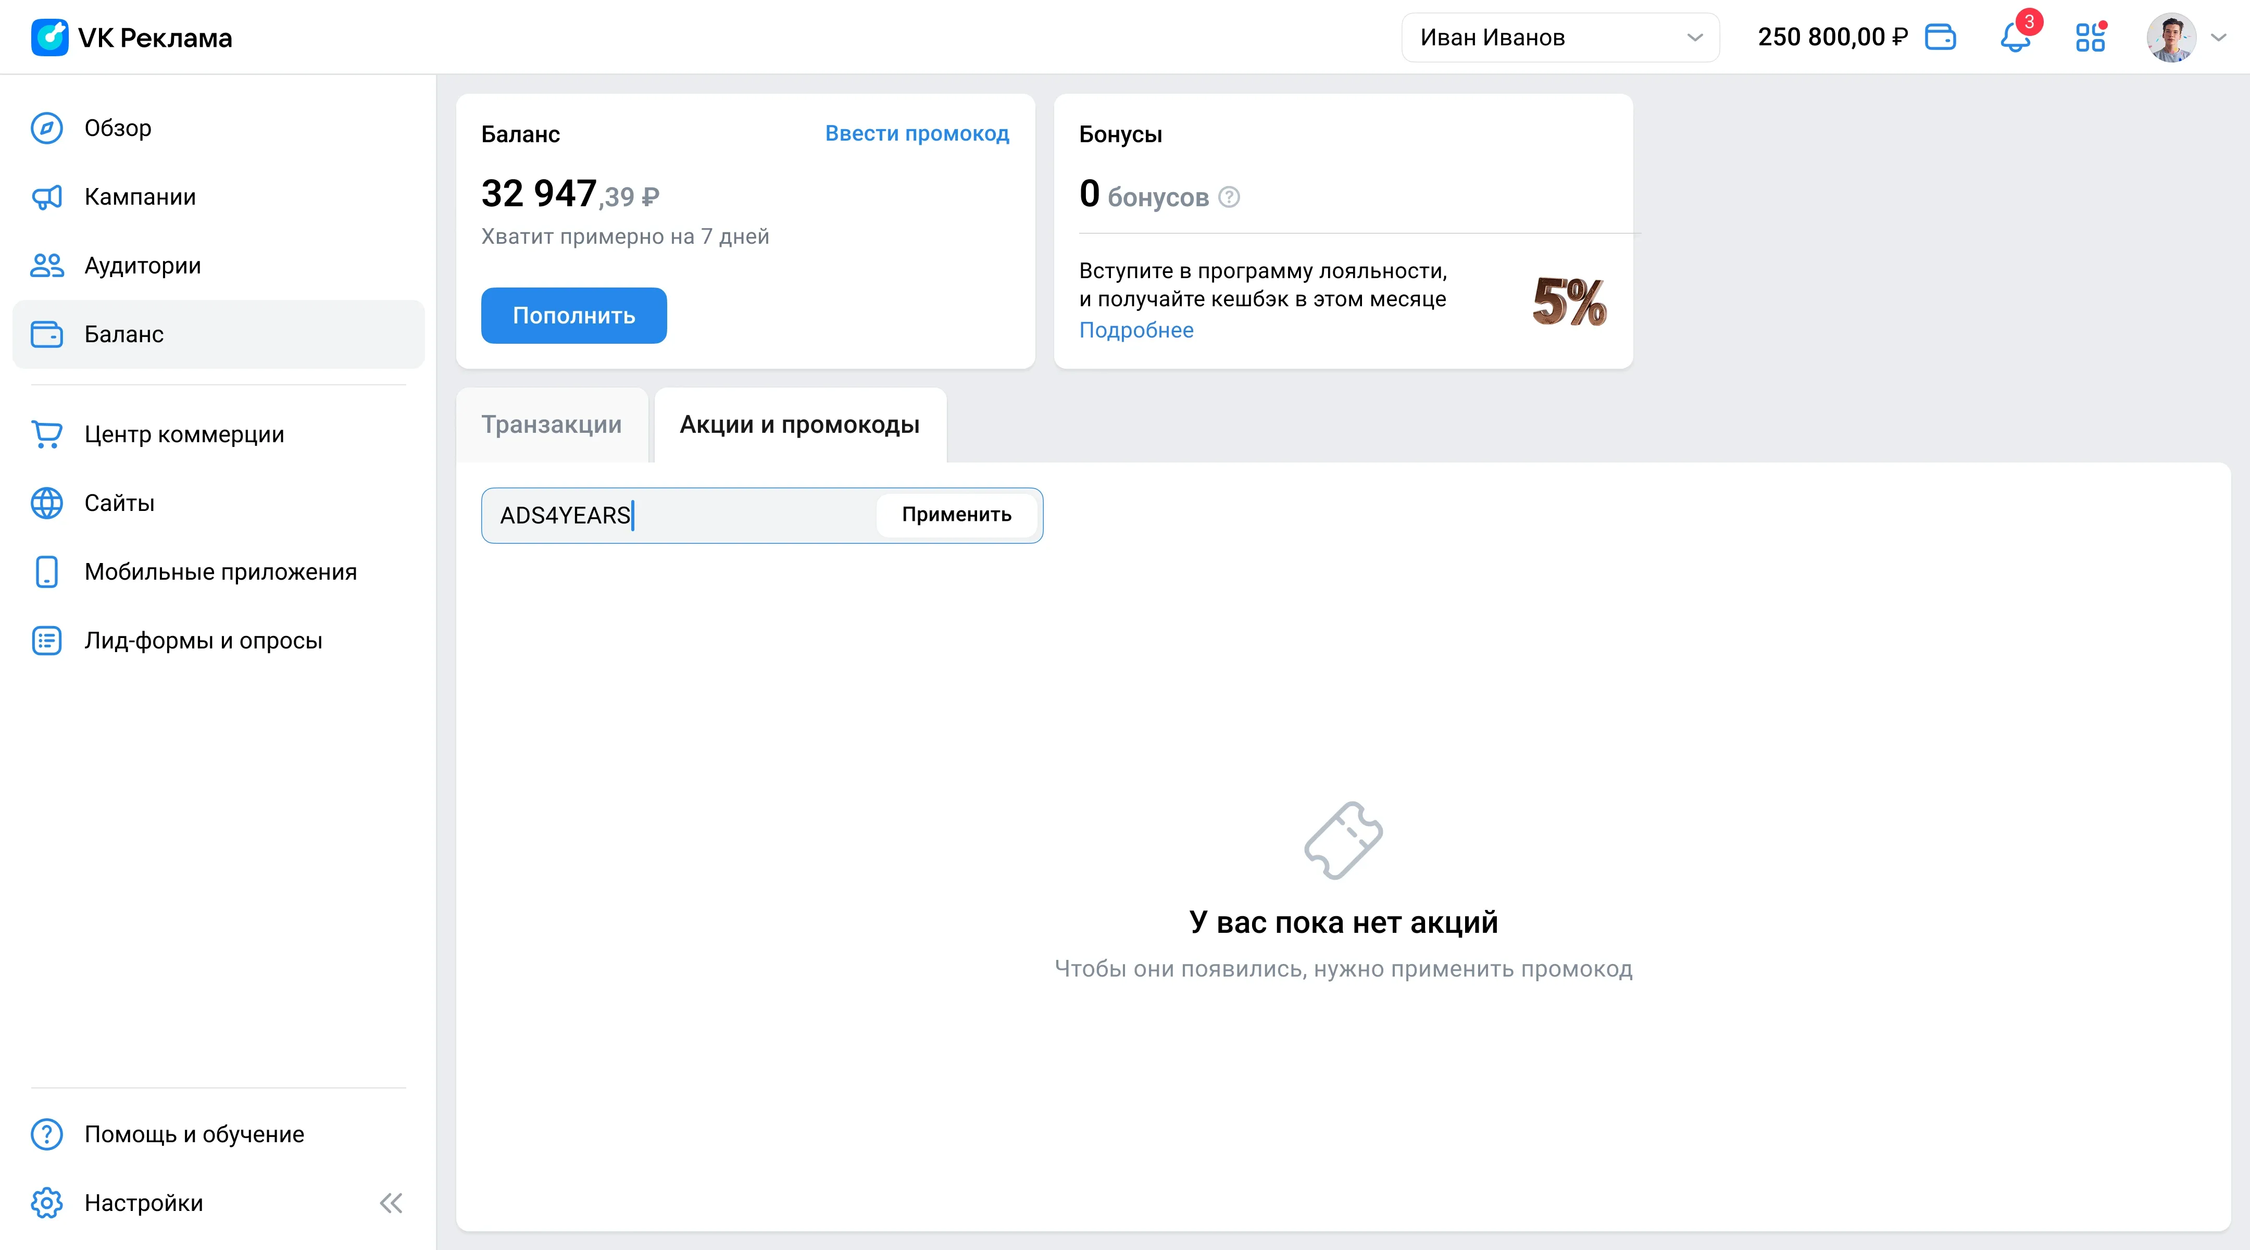Open Помощь и обучение

click(218, 1135)
